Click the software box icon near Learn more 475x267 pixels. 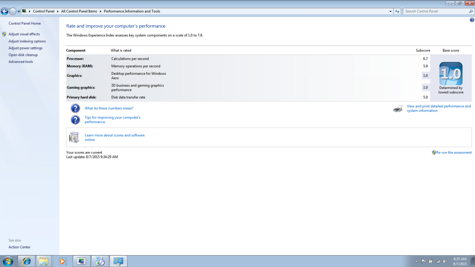(74, 137)
